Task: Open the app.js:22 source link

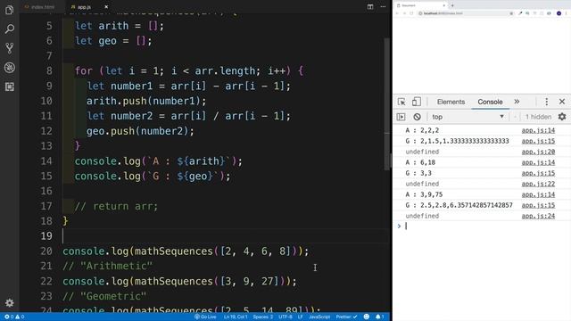Action: tap(538, 184)
